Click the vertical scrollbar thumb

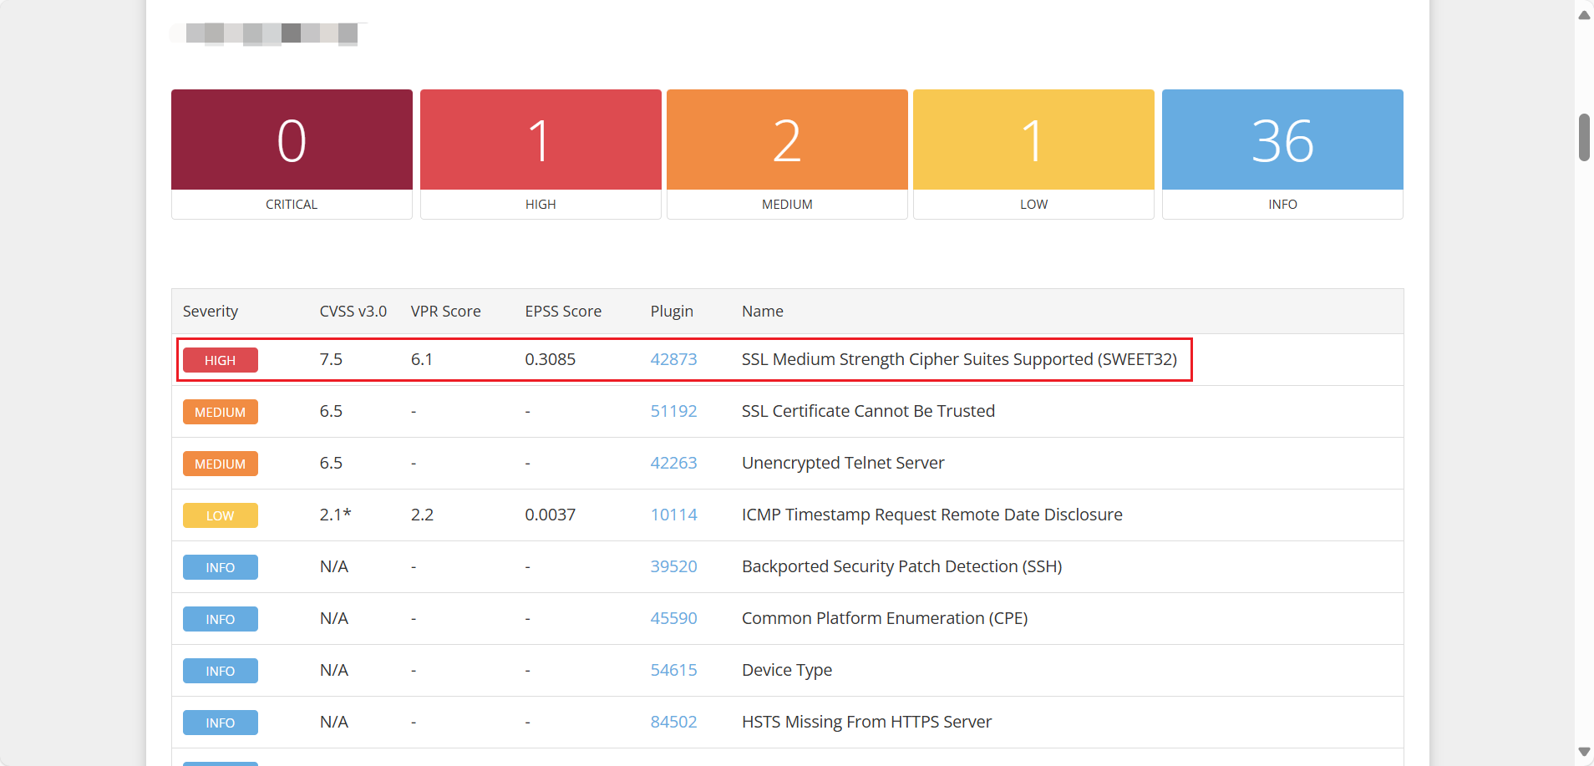click(x=1584, y=137)
